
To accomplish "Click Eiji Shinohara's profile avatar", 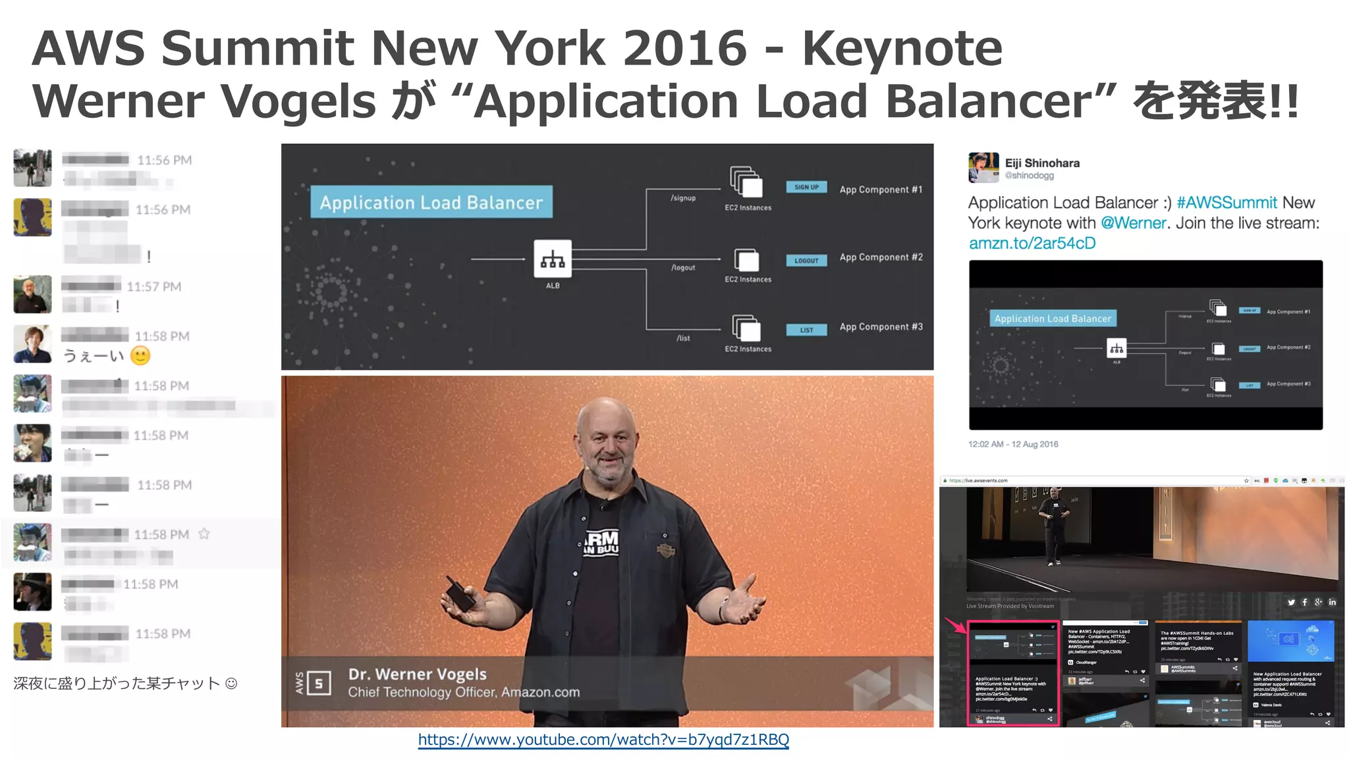I will click(x=983, y=167).
